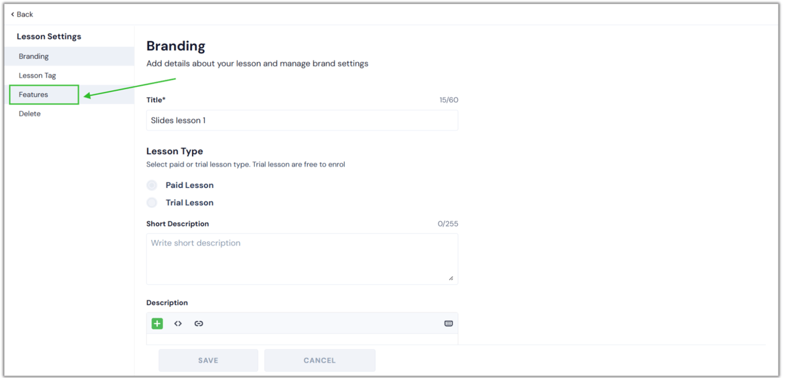787x378 pixels.
Task: Click the green plus add-block icon
Action: click(157, 324)
